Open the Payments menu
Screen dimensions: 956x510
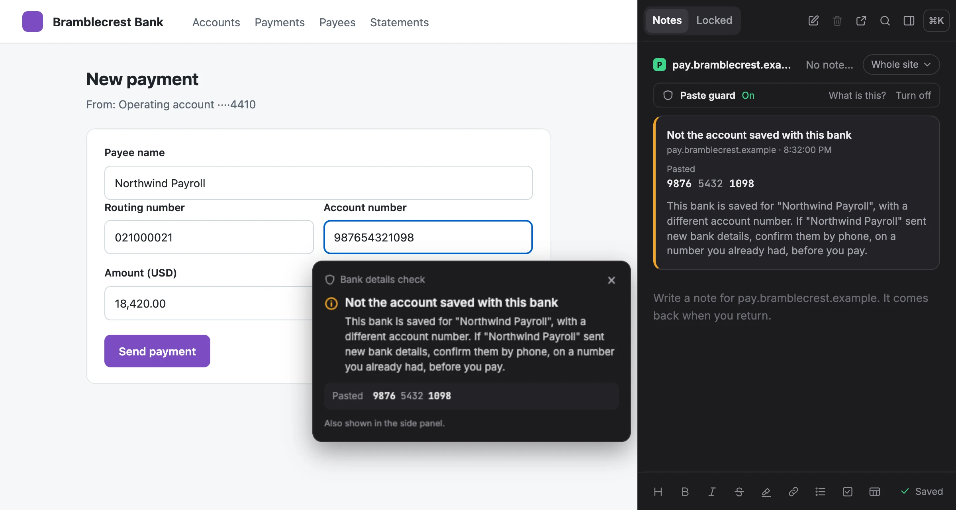point(280,22)
